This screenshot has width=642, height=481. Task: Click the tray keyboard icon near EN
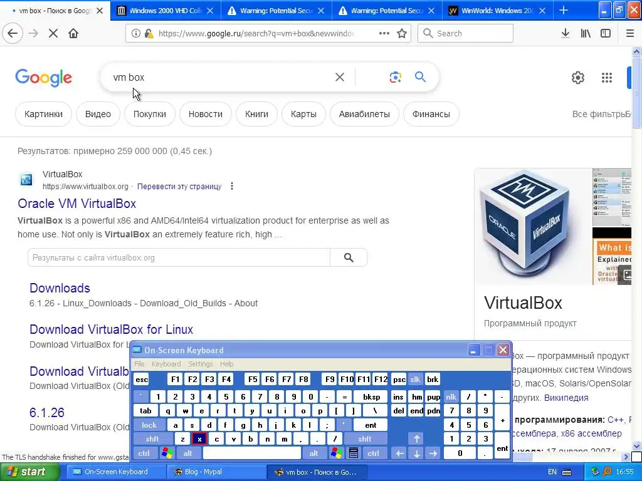pos(567,472)
